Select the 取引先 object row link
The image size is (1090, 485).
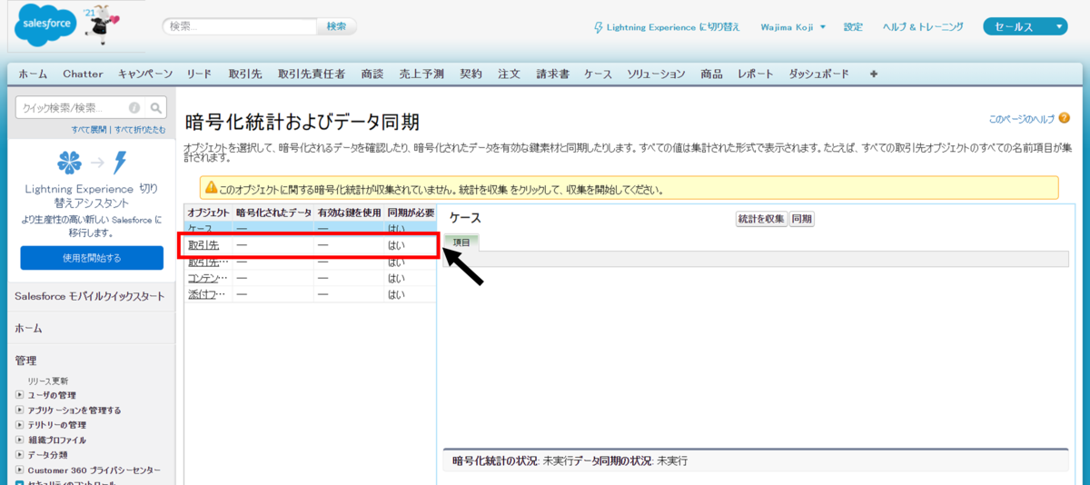pyautogui.click(x=203, y=245)
